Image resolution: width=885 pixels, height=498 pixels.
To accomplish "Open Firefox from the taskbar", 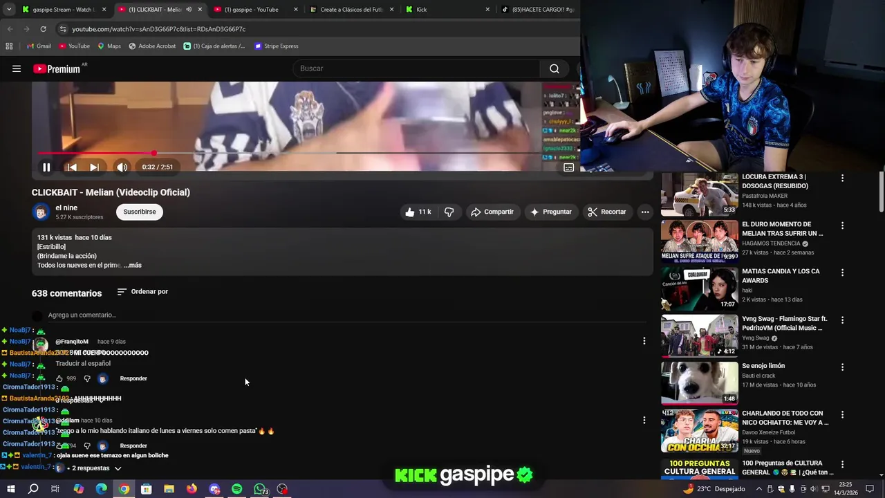I will click(x=192, y=489).
